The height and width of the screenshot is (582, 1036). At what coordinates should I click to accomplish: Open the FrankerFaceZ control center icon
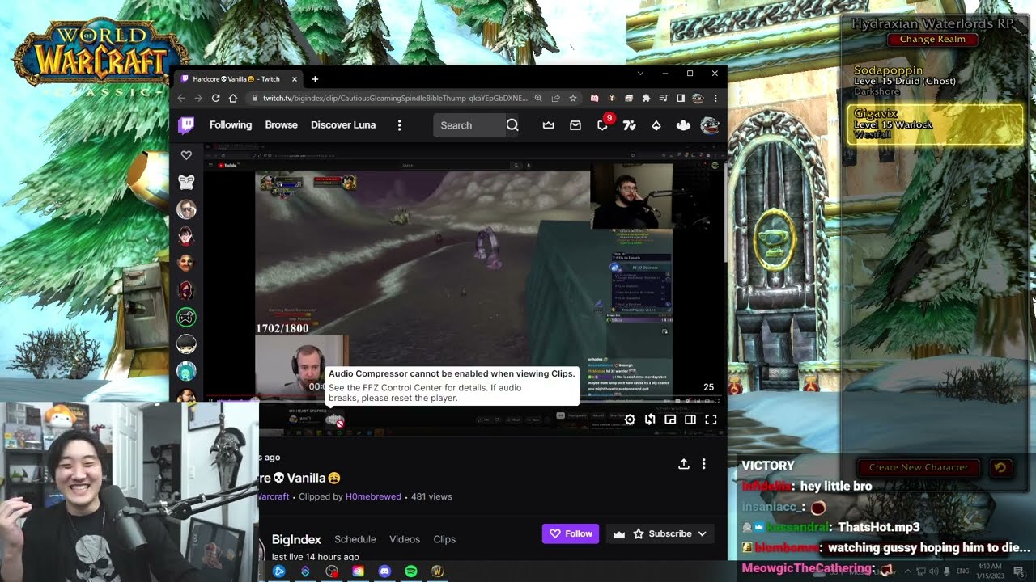(x=683, y=125)
